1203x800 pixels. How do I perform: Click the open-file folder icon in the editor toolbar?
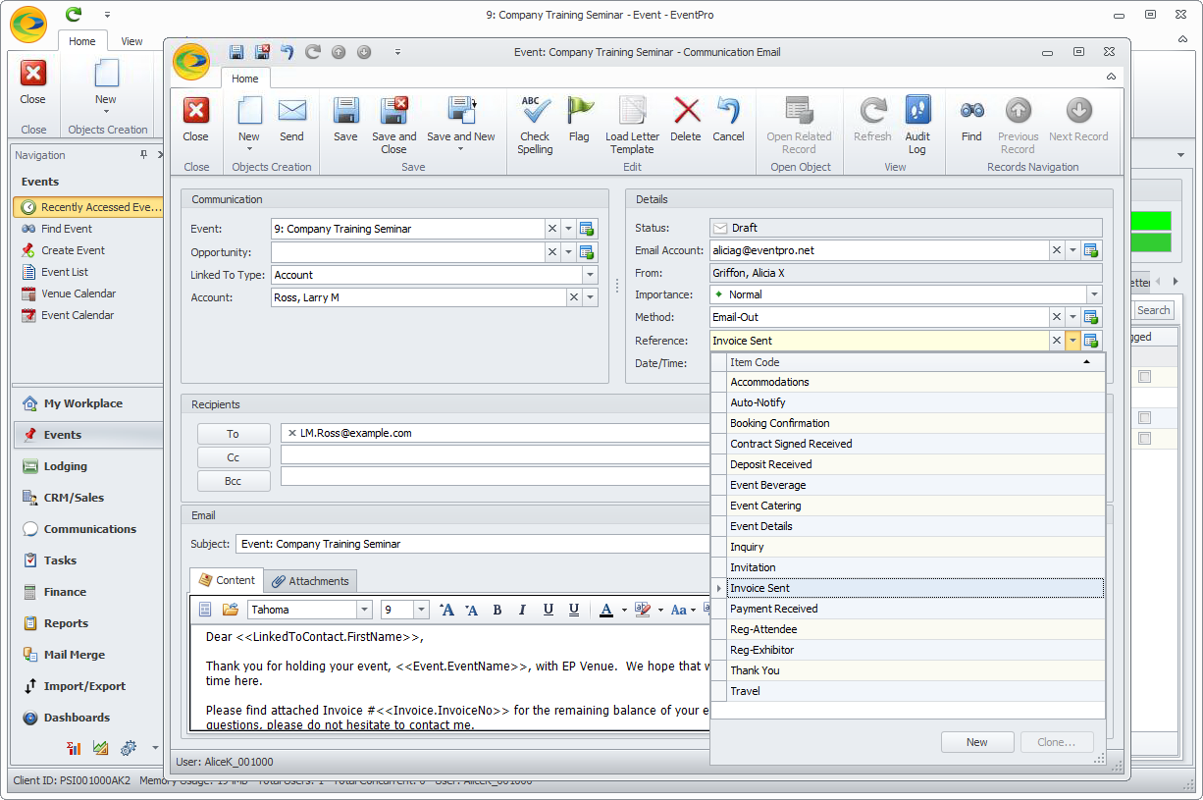coord(231,610)
